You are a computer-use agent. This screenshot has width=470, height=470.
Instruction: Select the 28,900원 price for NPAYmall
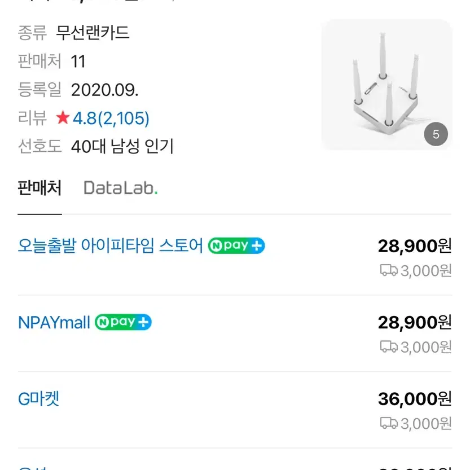pos(415,322)
